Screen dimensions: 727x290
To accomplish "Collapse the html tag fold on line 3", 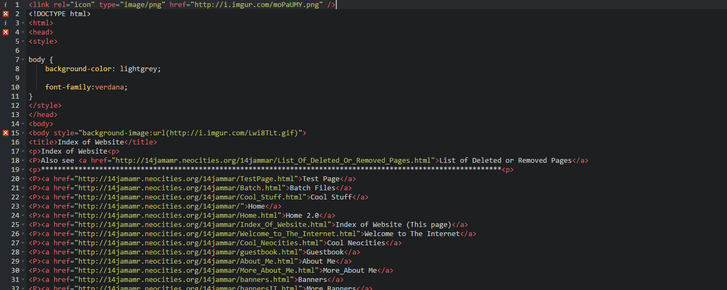I will pyautogui.click(x=23, y=23).
